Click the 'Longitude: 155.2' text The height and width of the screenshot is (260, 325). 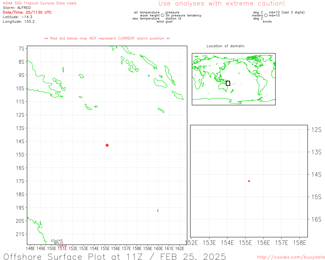pos(19,22)
